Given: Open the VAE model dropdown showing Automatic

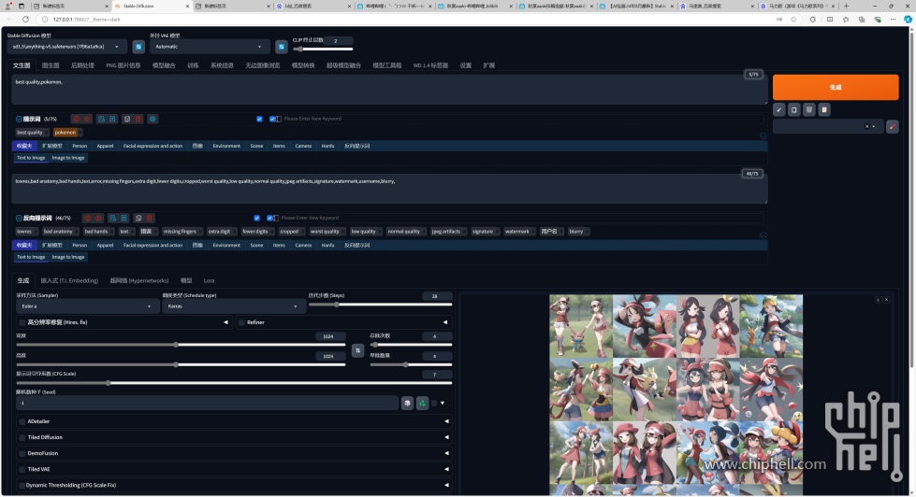Looking at the screenshot, I should (210, 47).
